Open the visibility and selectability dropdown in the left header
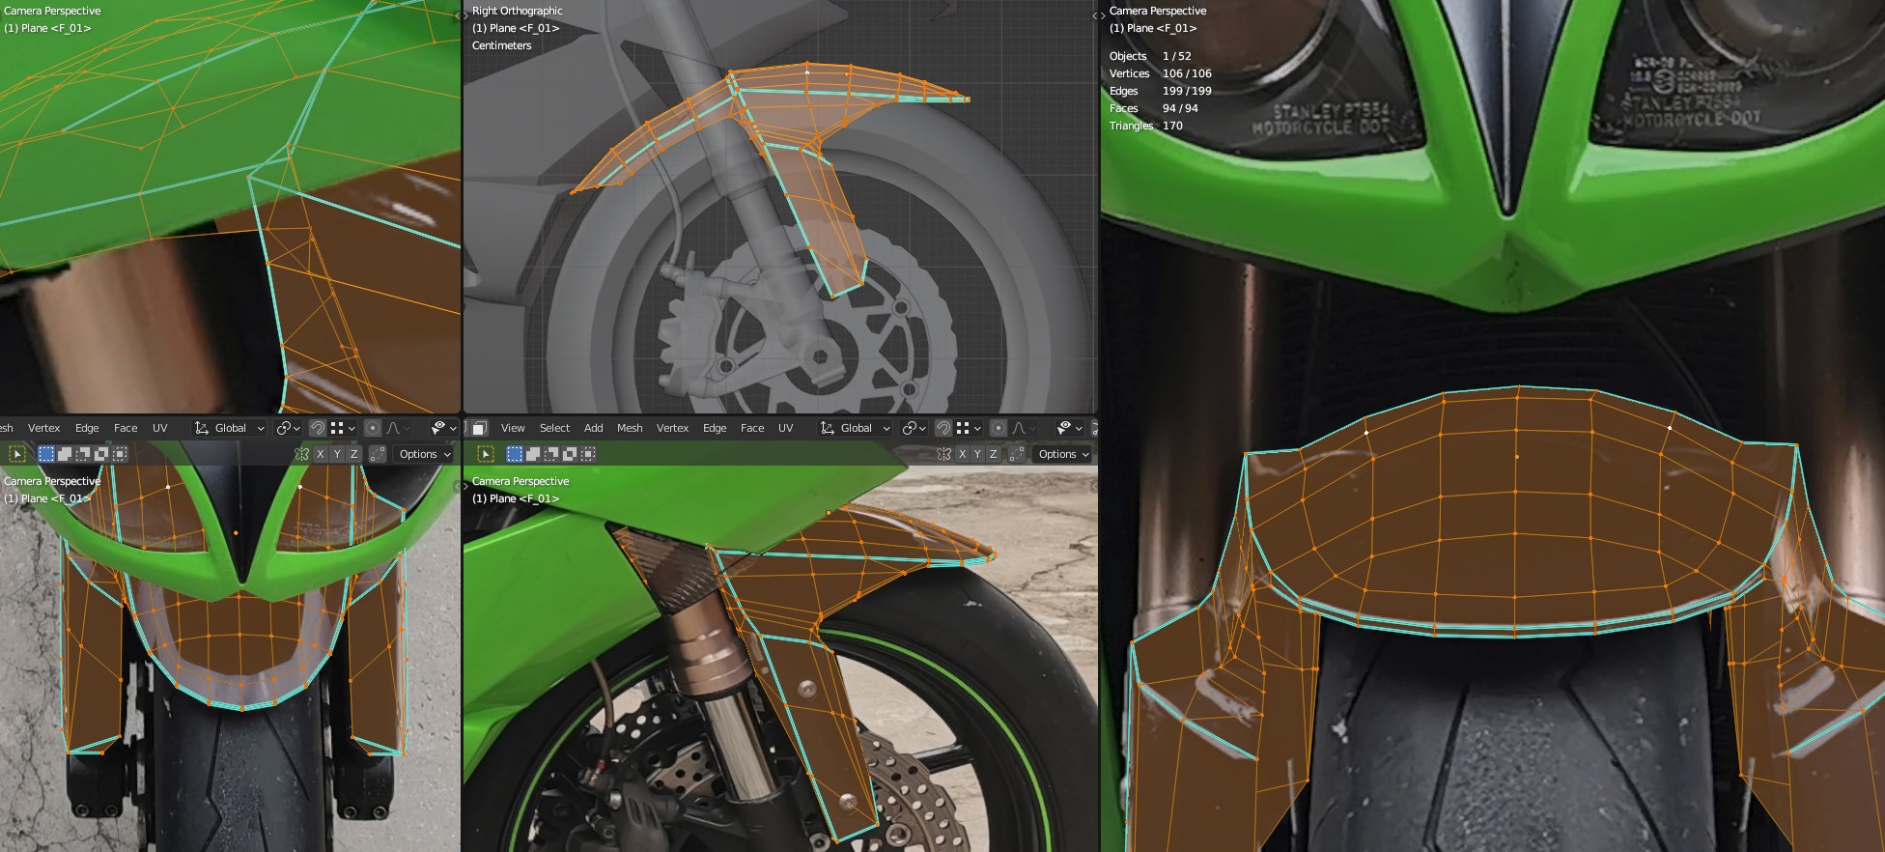The height and width of the screenshot is (852, 1885). pyautogui.click(x=444, y=428)
